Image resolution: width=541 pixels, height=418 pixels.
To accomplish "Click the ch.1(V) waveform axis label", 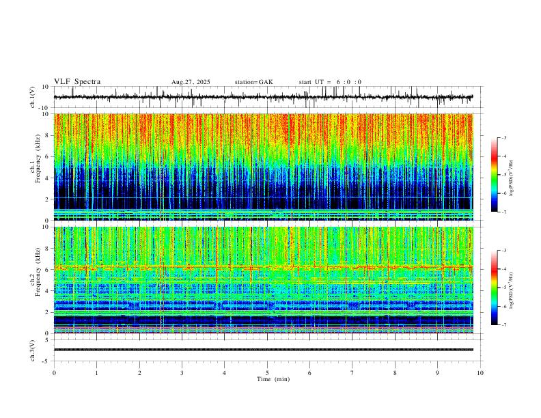I will [x=33, y=97].
